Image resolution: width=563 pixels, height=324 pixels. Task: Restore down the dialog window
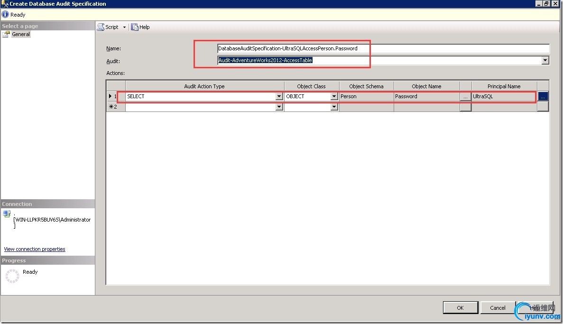click(546, 4)
